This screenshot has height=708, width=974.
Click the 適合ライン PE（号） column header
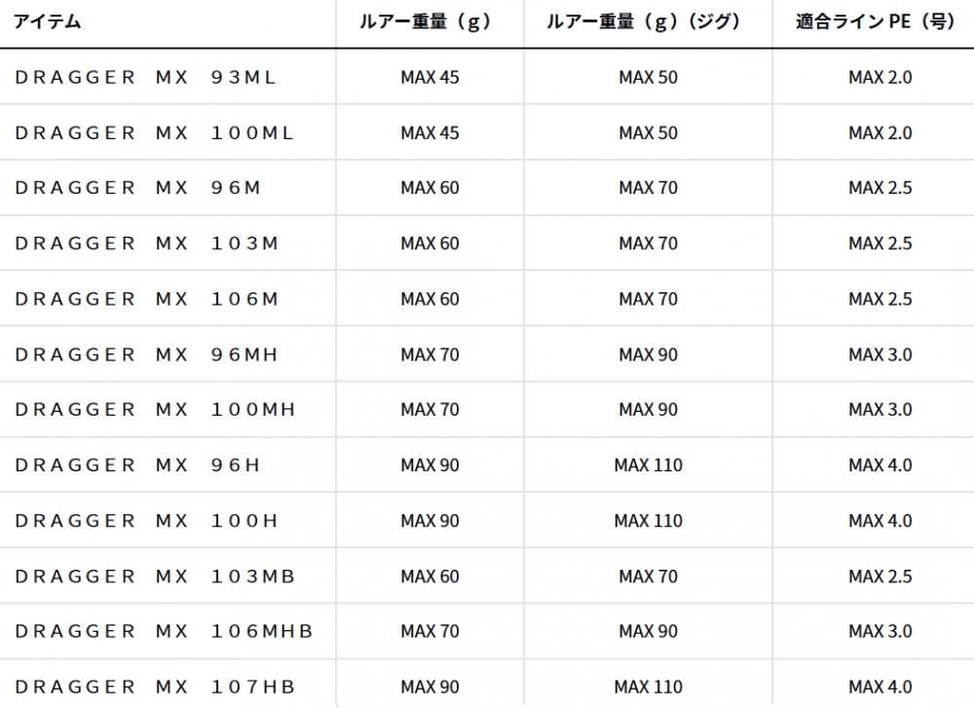875,21
